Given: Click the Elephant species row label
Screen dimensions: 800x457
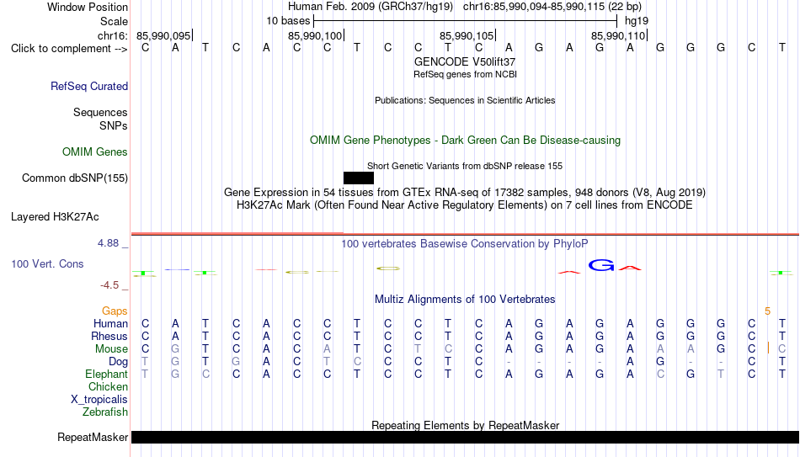Looking at the screenshot, I should click(x=106, y=374).
